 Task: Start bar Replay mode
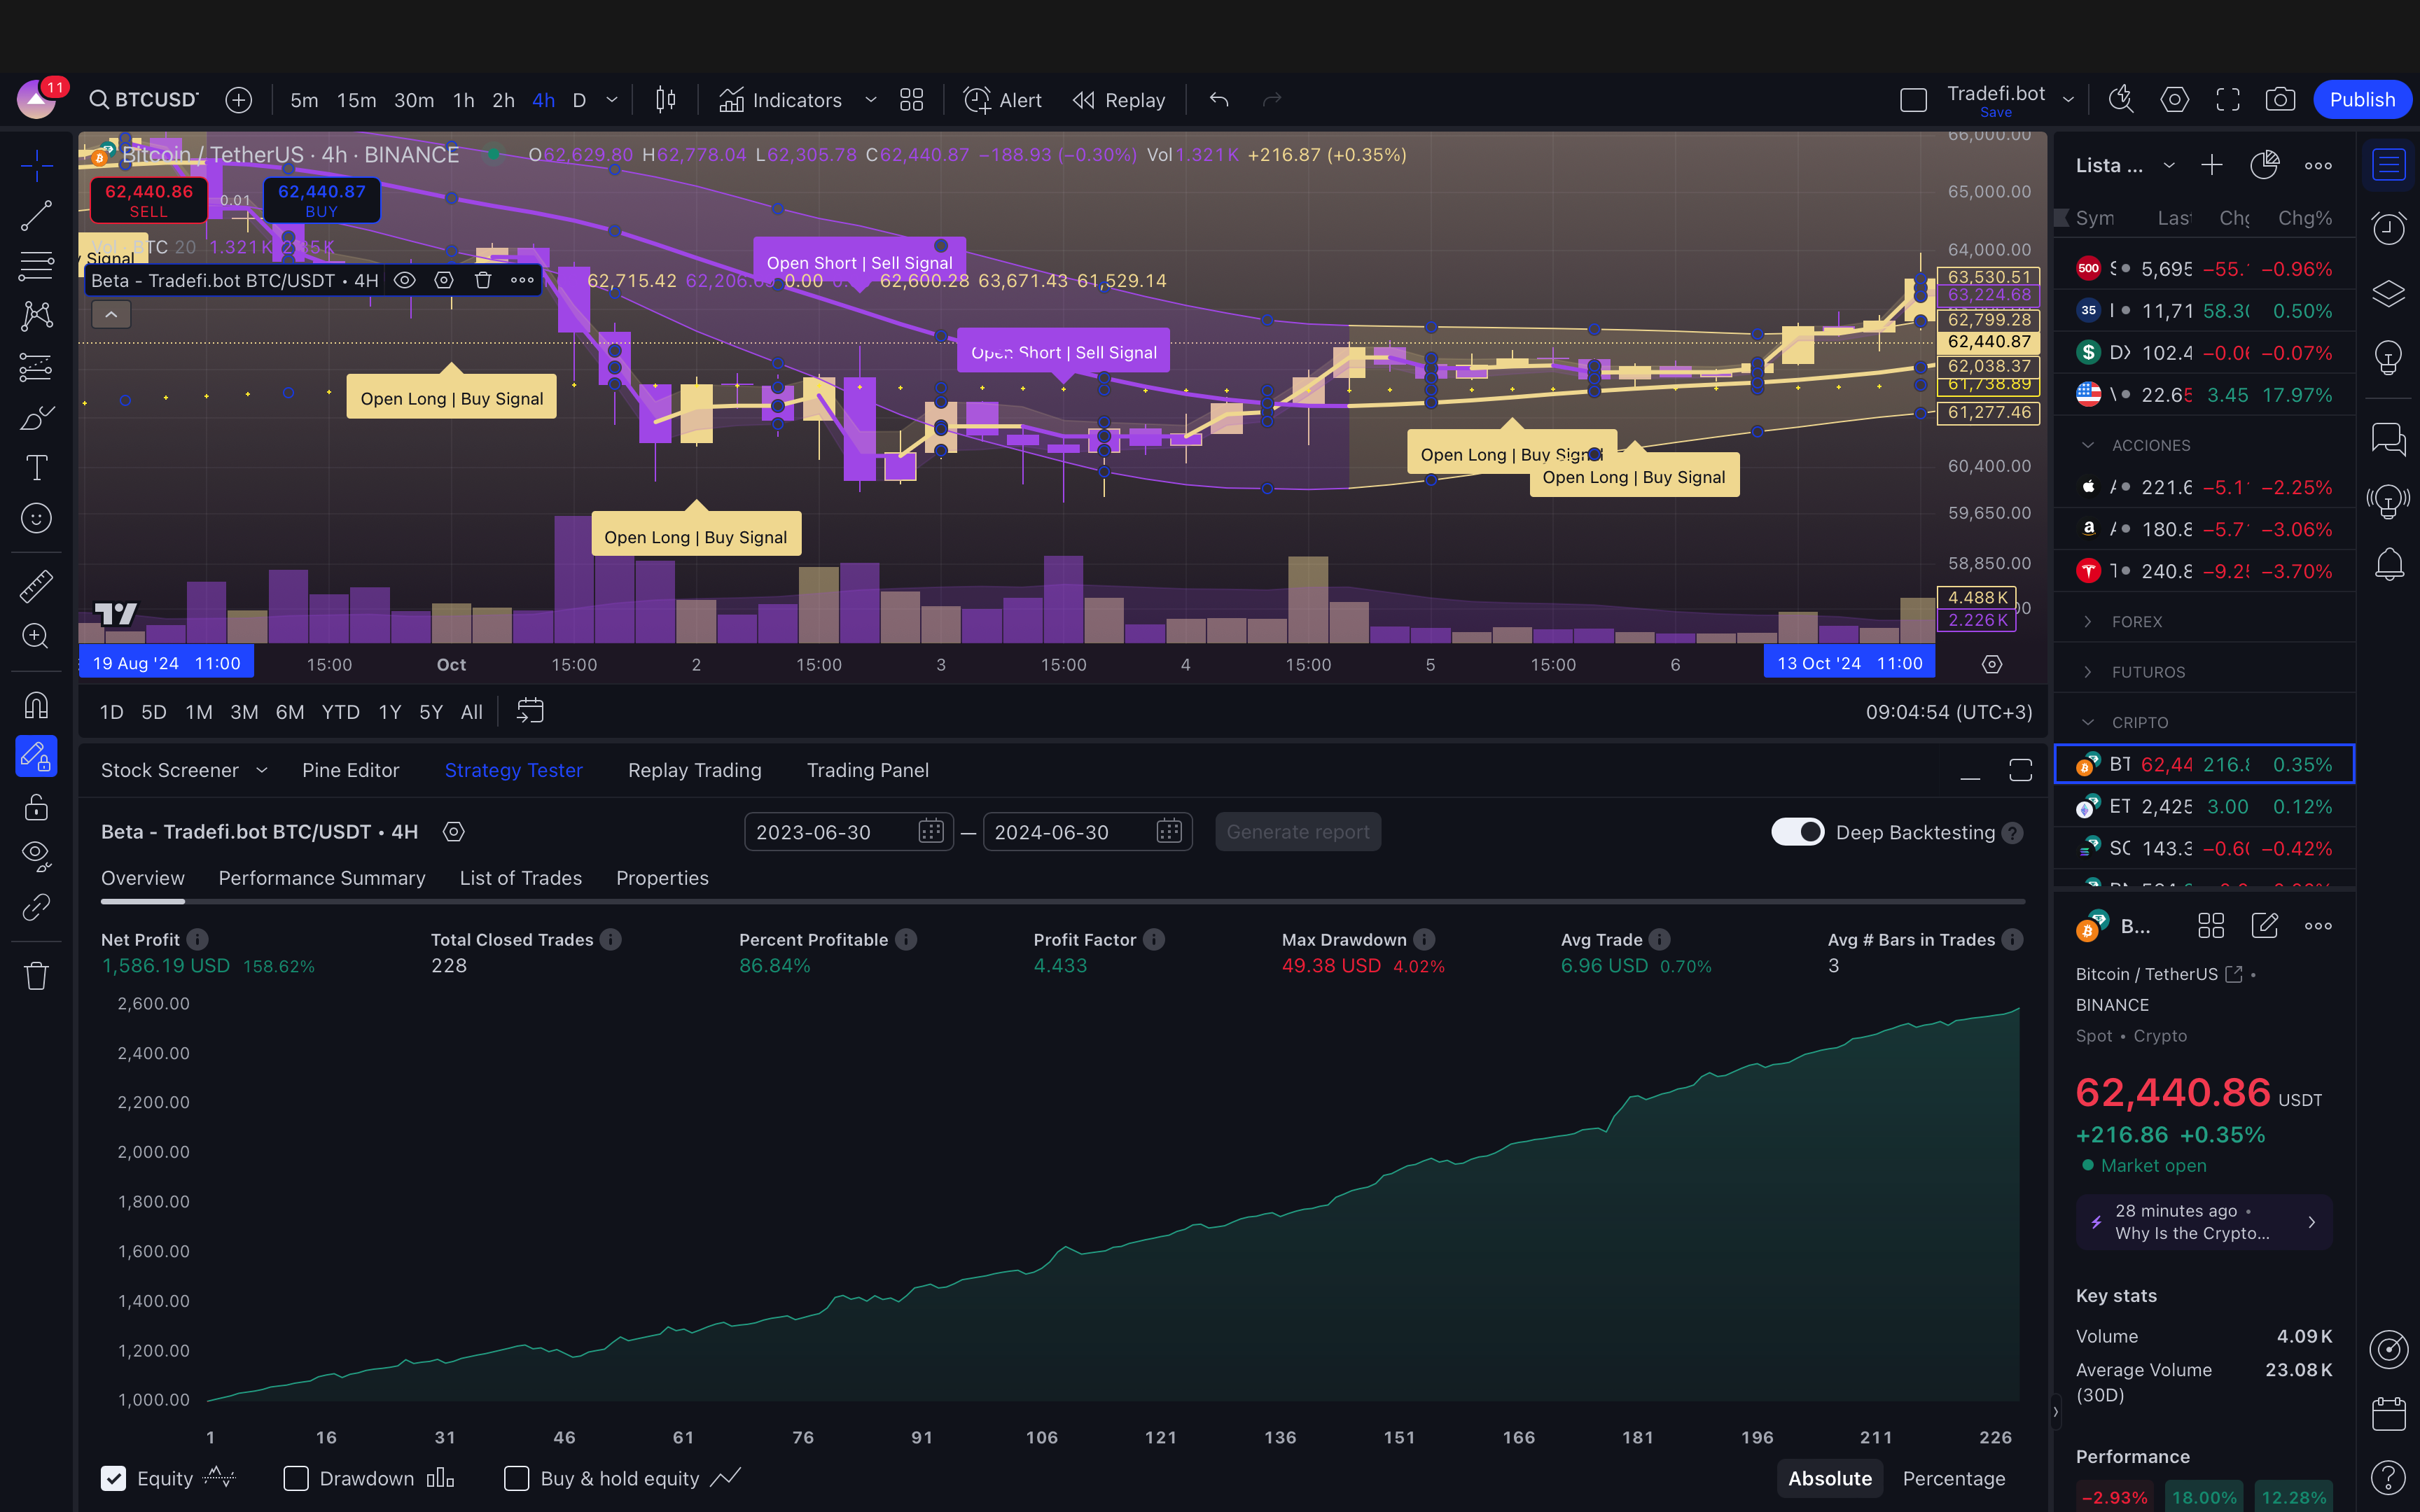coord(1119,100)
